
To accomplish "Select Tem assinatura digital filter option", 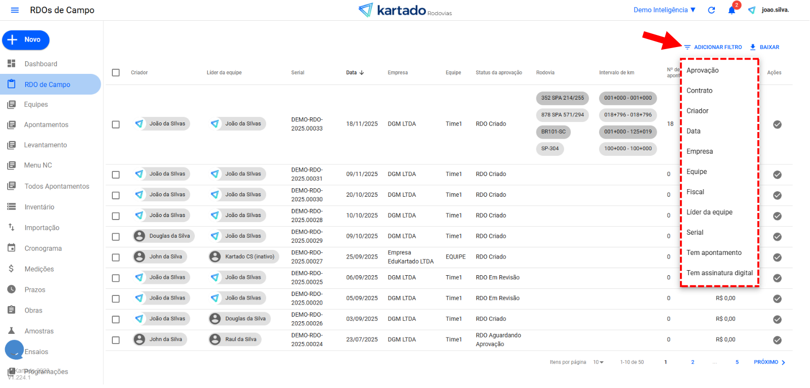I will [719, 273].
